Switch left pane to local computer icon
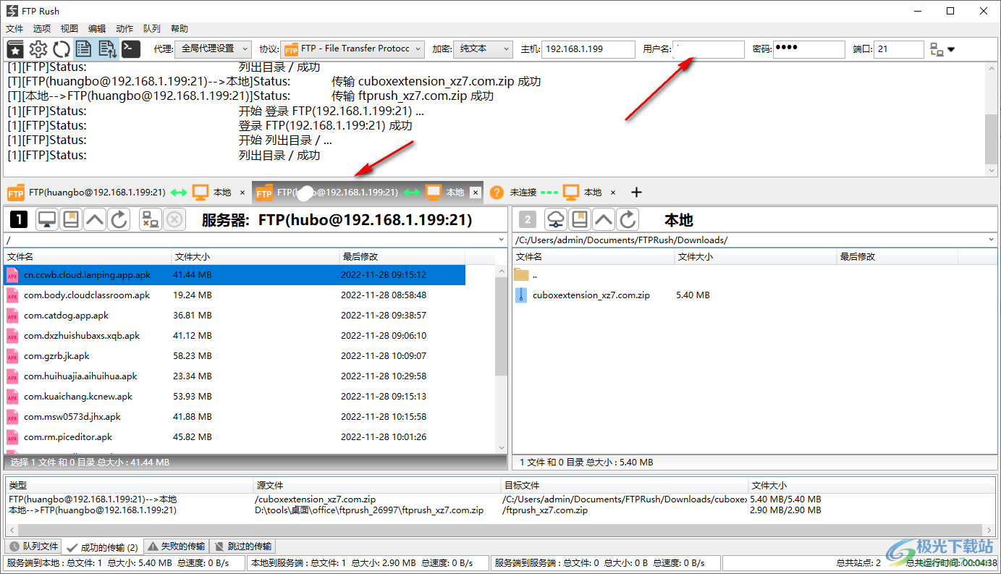Image resolution: width=1001 pixels, height=574 pixels. tap(47, 220)
